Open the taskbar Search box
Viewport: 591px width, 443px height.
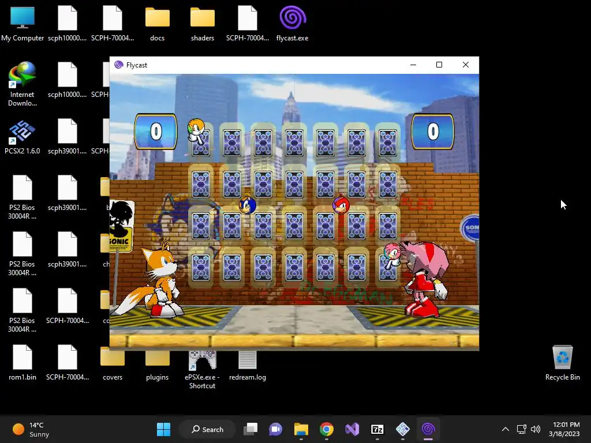click(x=208, y=429)
